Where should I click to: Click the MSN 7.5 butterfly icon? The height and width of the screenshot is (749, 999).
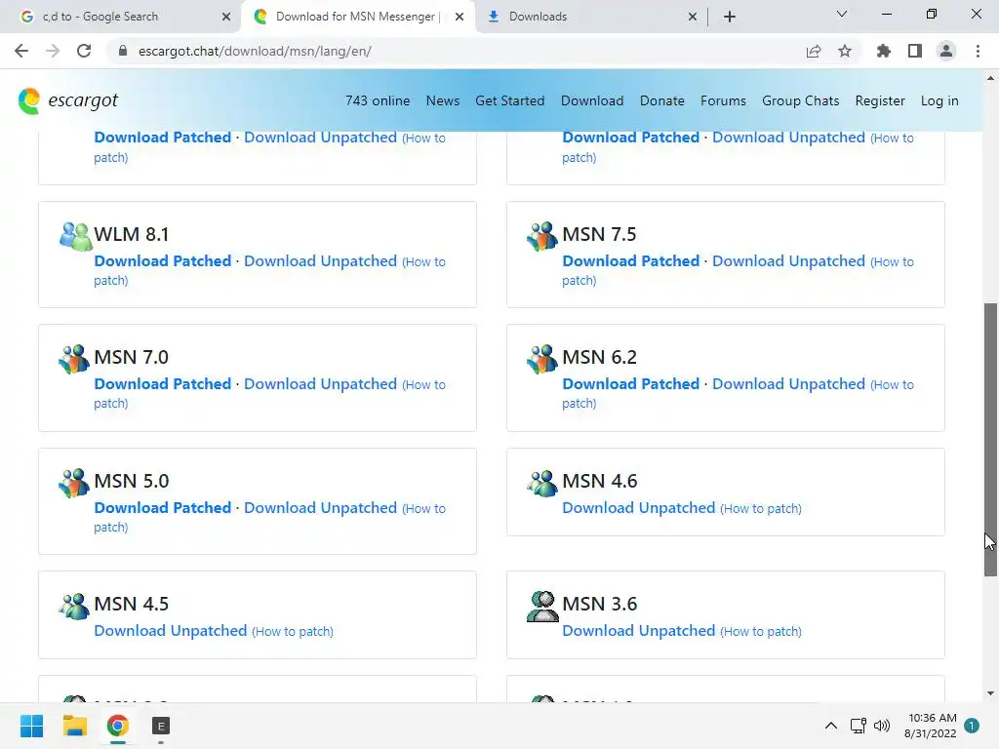pyautogui.click(x=542, y=236)
